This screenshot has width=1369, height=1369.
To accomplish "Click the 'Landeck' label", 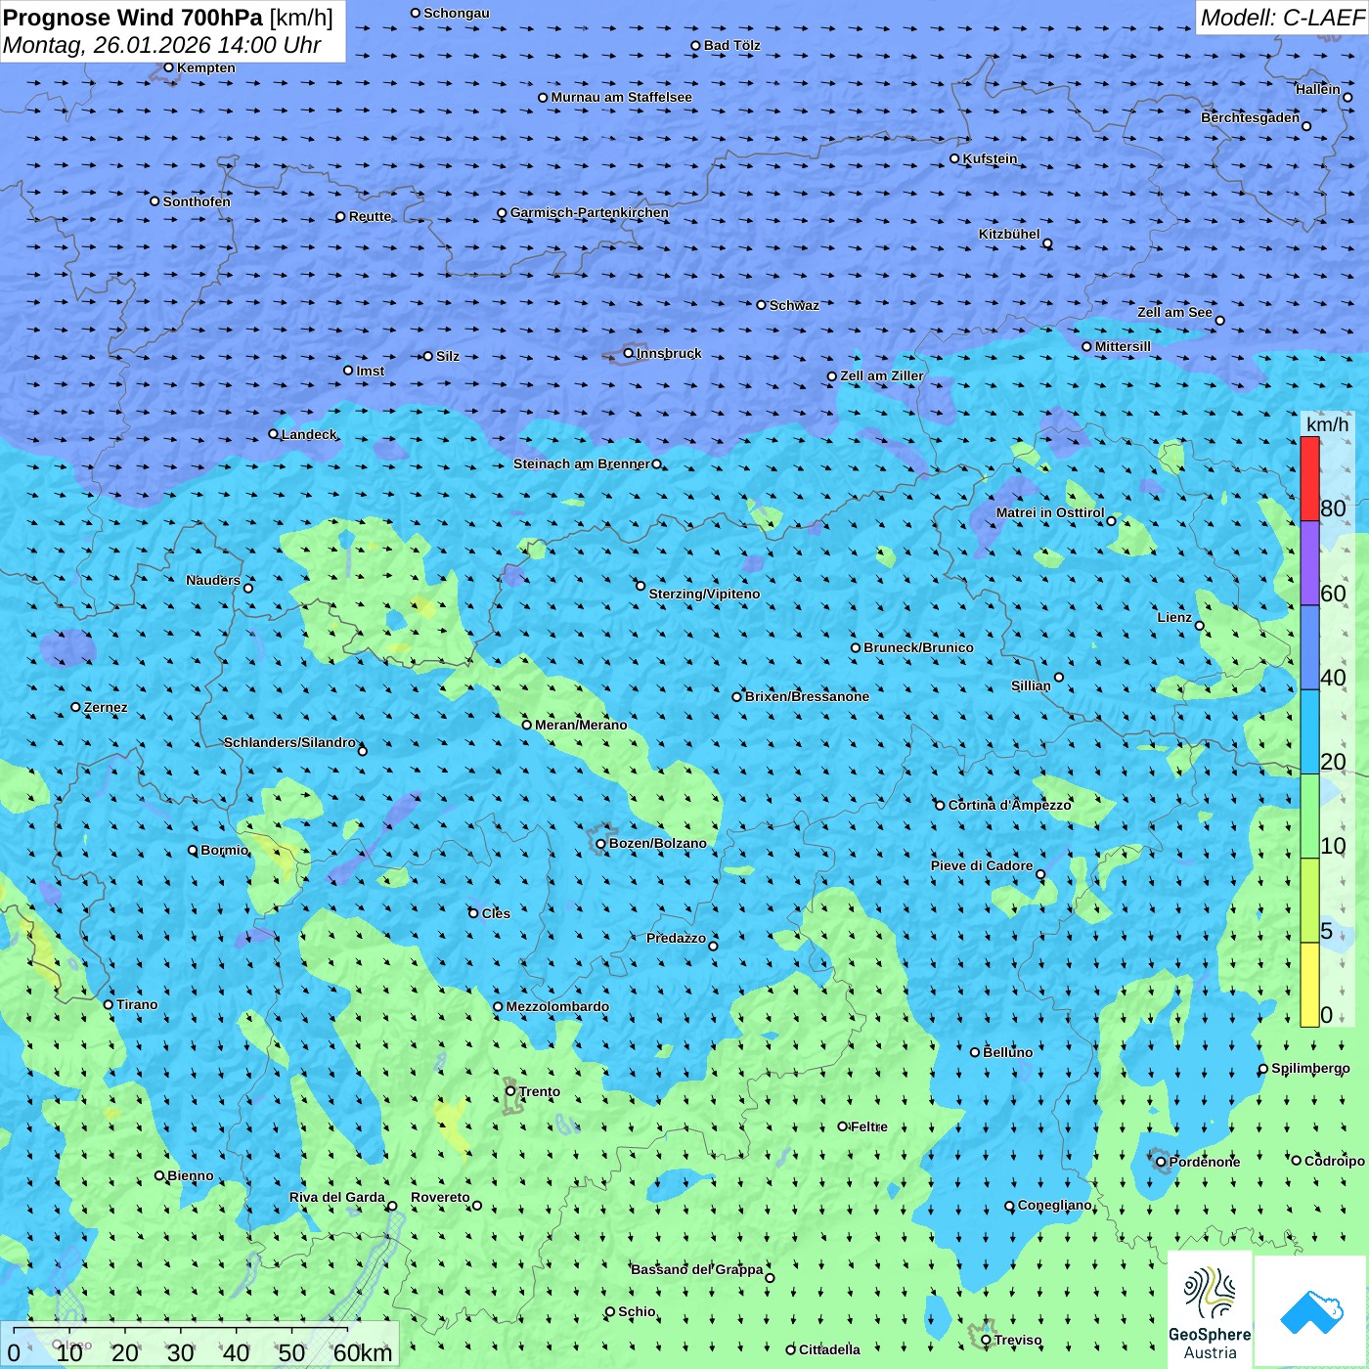I will click(309, 434).
